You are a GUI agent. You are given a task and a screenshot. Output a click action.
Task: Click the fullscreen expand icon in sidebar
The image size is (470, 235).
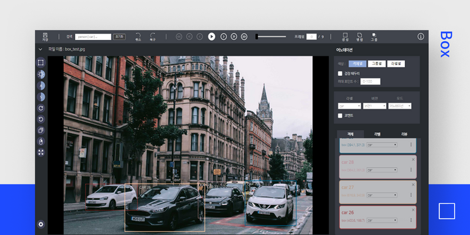[41, 152]
